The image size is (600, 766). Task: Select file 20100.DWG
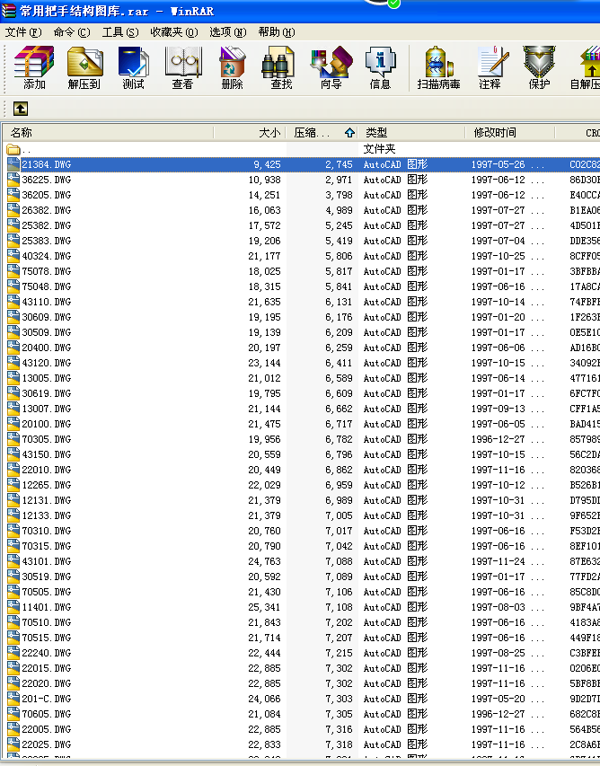[46, 424]
